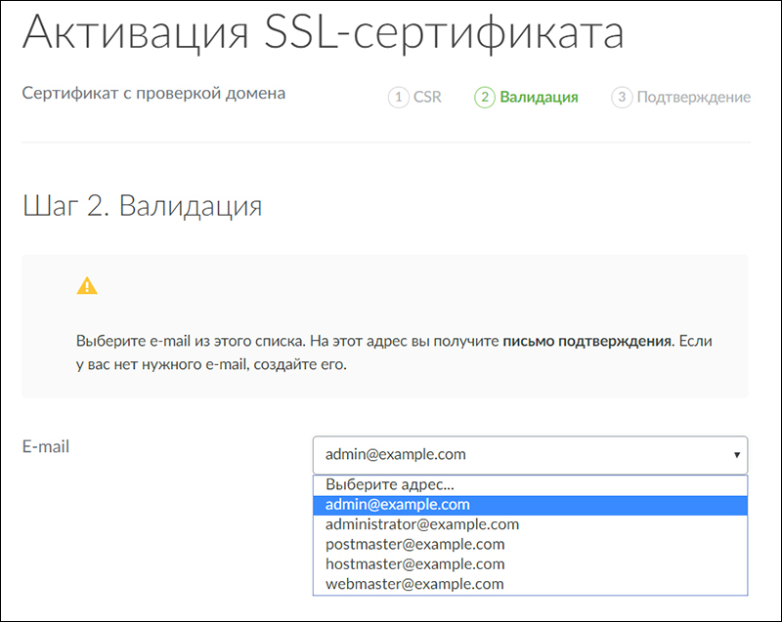
Task: Choose the Выберите адрес... placeholder option
Action: point(390,485)
